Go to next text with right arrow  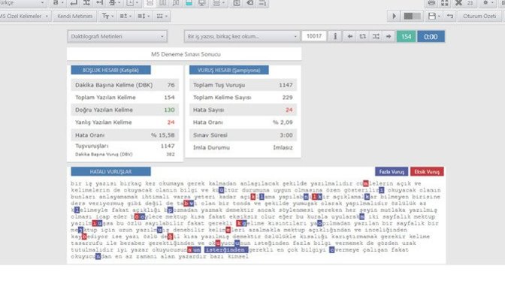coord(389,36)
